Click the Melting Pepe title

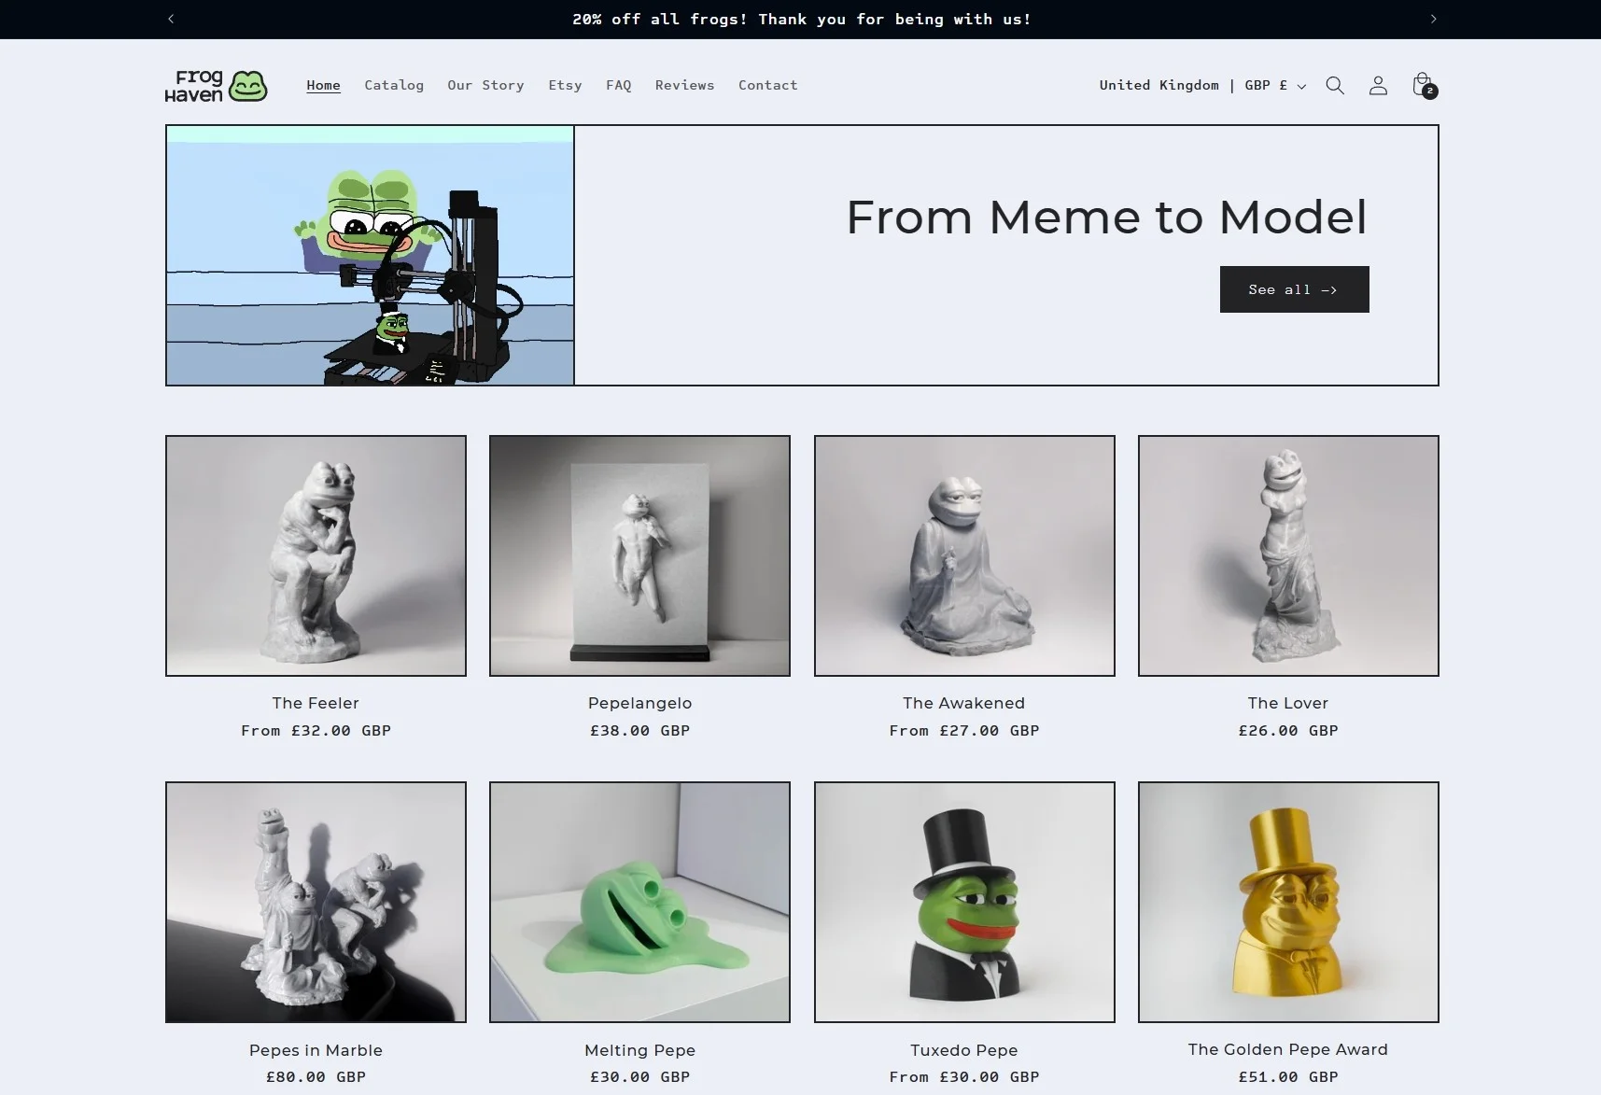coord(639,1050)
